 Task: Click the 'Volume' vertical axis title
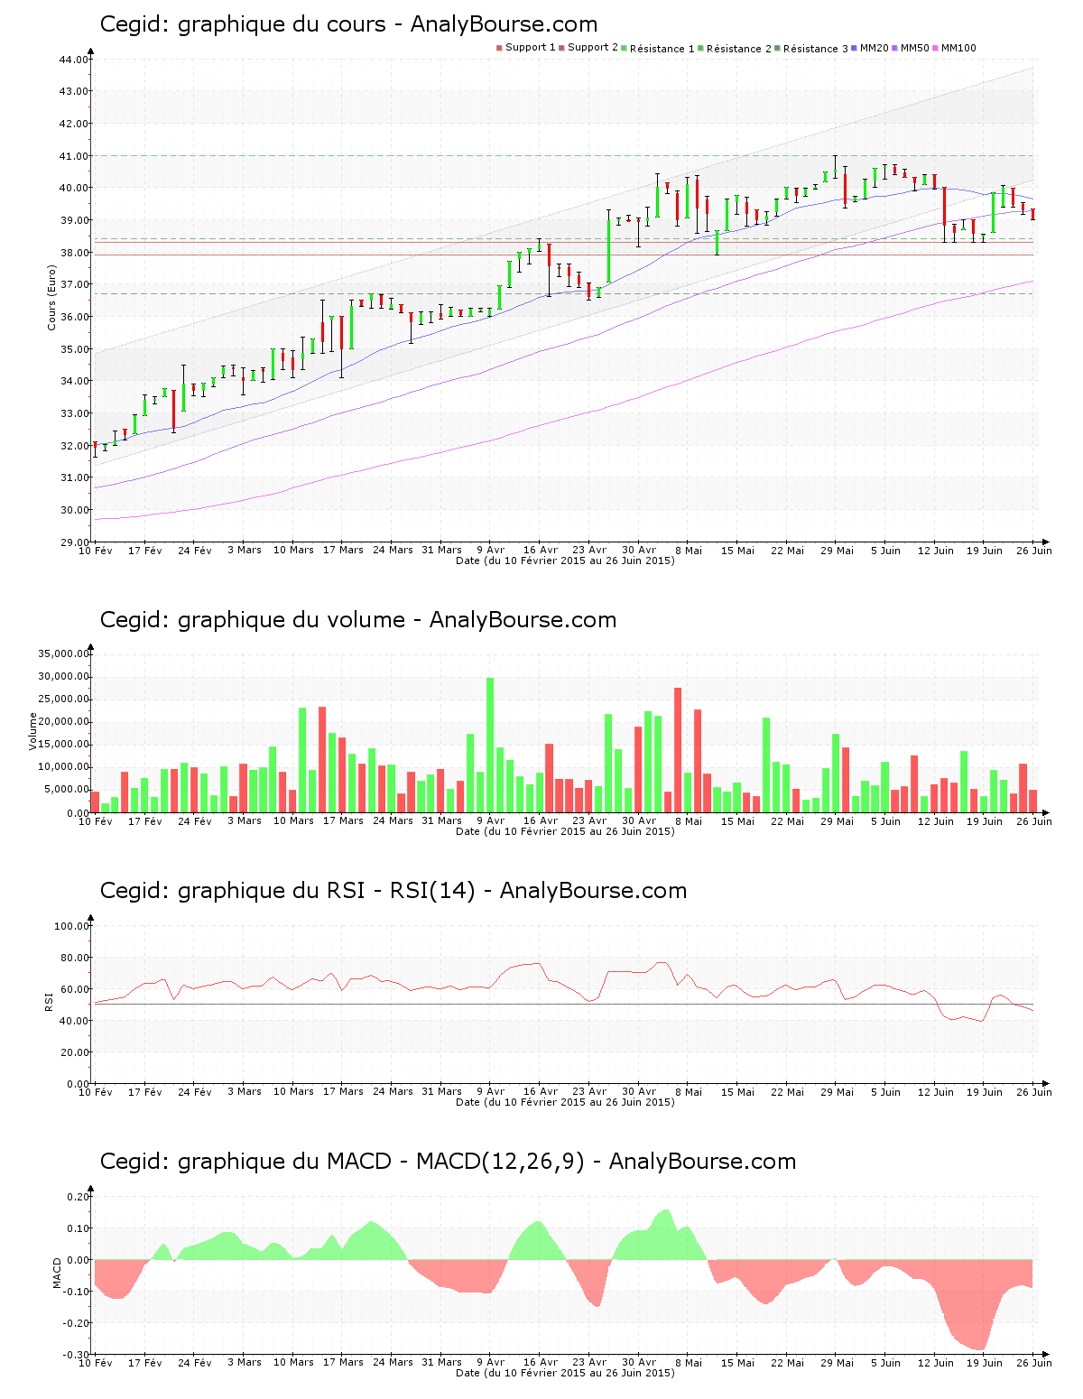pyautogui.click(x=33, y=731)
